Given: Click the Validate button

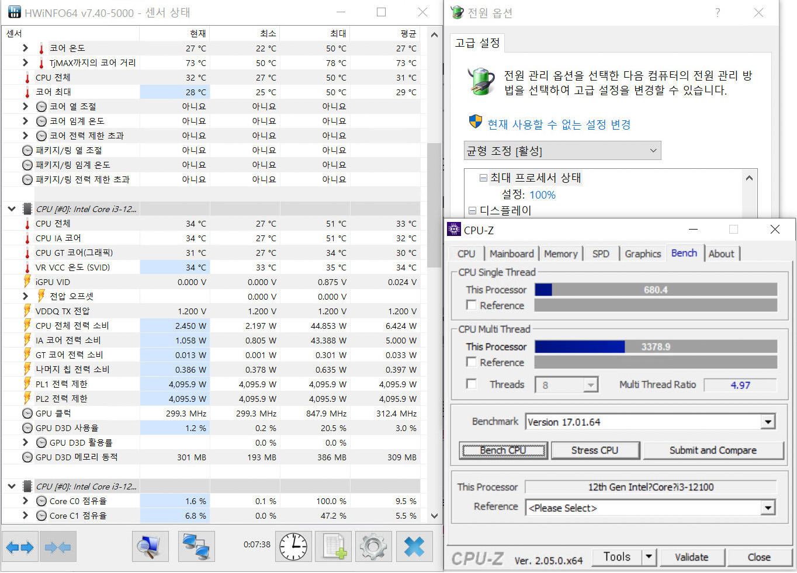Looking at the screenshot, I should 692,557.
